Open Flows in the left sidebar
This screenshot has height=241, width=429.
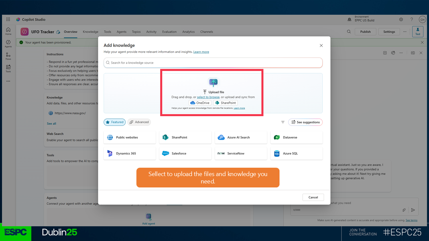click(8, 56)
